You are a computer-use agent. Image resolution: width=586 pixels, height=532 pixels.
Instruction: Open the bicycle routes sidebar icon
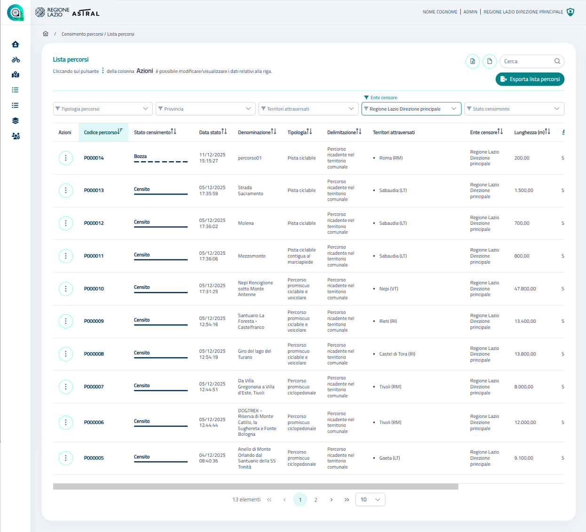coord(16,60)
